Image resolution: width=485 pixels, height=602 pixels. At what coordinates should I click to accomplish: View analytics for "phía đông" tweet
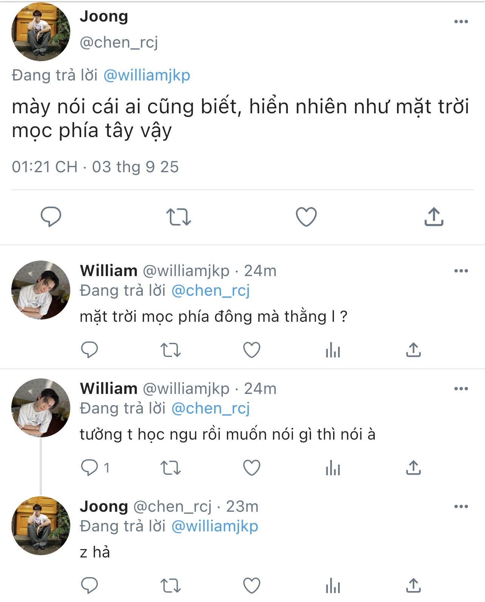[x=333, y=350]
